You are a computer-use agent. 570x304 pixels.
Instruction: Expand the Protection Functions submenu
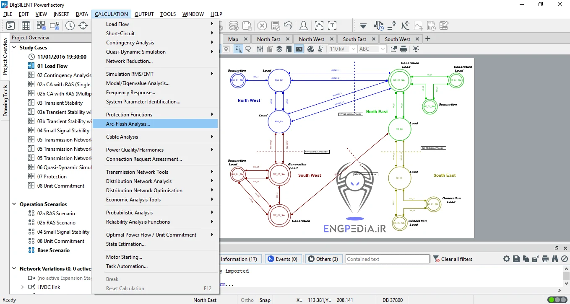coord(156,115)
